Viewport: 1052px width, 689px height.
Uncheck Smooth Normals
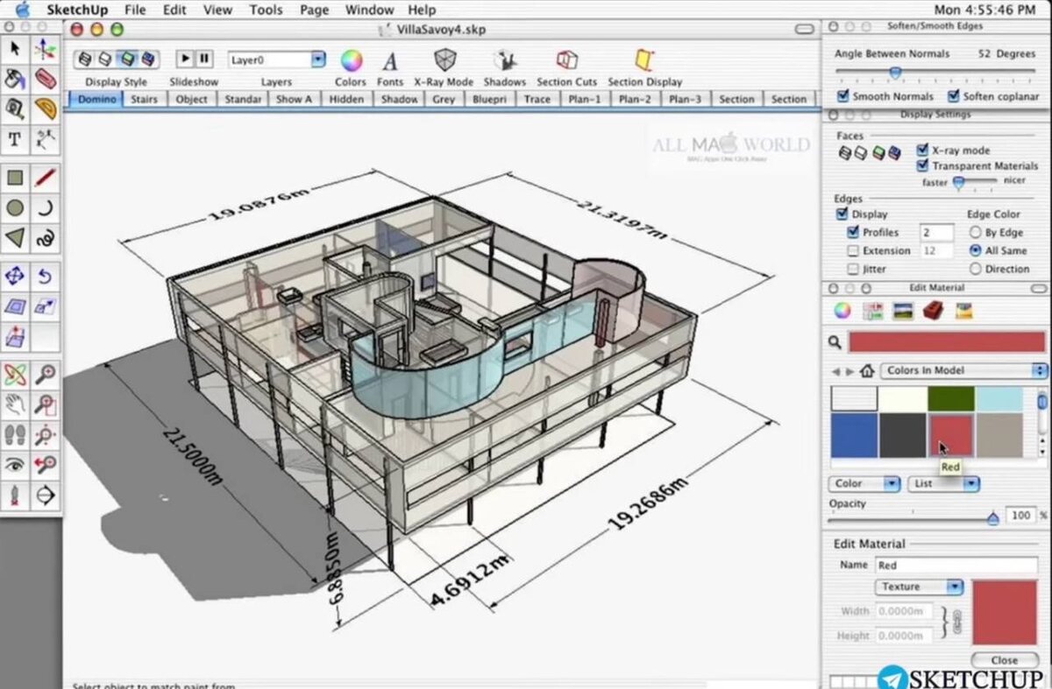(843, 96)
